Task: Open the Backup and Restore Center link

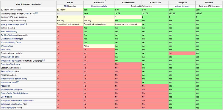Action: point(12,24)
